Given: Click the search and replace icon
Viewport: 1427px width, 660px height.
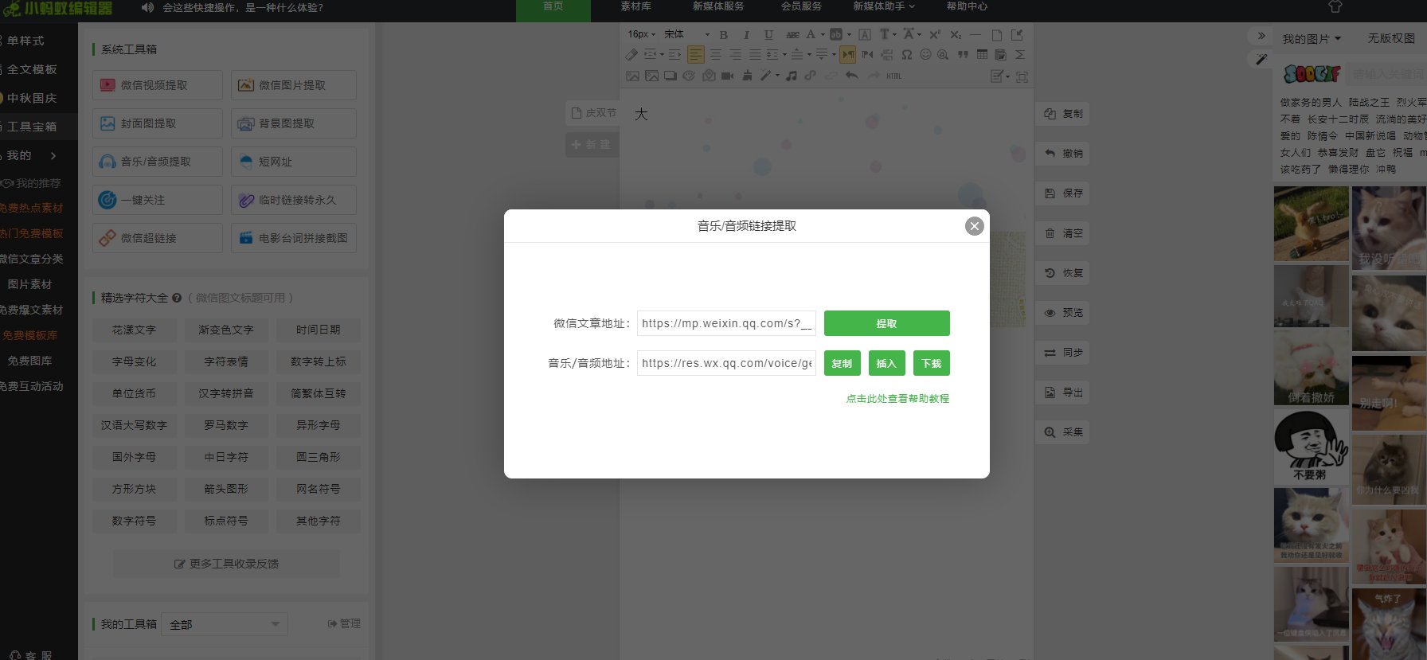Looking at the screenshot, I should pos(942,54).
